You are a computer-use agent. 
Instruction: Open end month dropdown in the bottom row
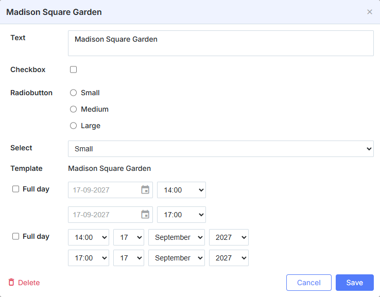(x=177, y=258)
